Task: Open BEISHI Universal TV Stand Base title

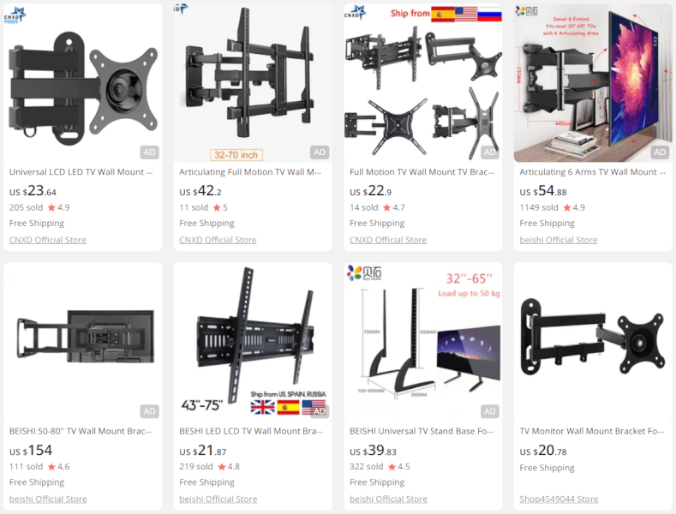Action: point(422,431)
